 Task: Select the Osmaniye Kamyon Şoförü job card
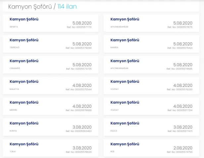[24, 61]
